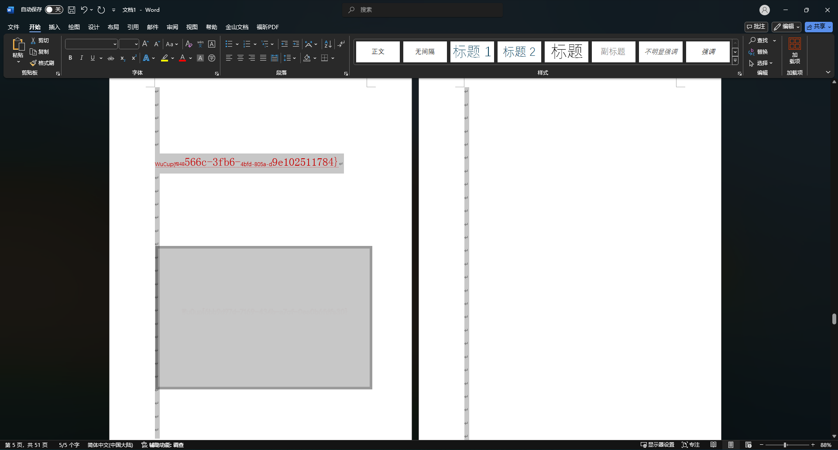Toggle the AutoSave (自动保存) switch
Viewport: 838px width, 450px height.
click(54, 10)
